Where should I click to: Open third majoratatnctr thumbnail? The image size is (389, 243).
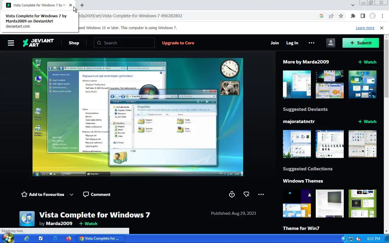(363, 144)
